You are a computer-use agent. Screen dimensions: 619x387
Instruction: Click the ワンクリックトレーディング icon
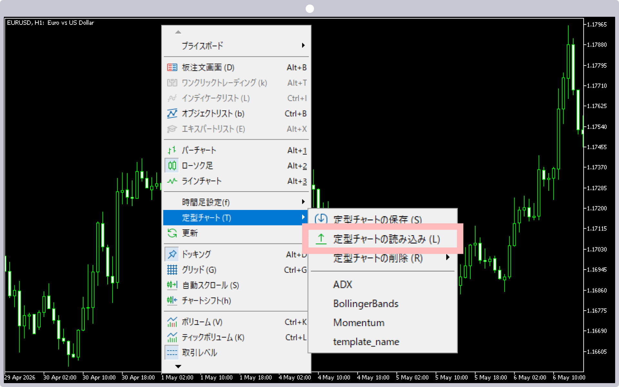172,83
